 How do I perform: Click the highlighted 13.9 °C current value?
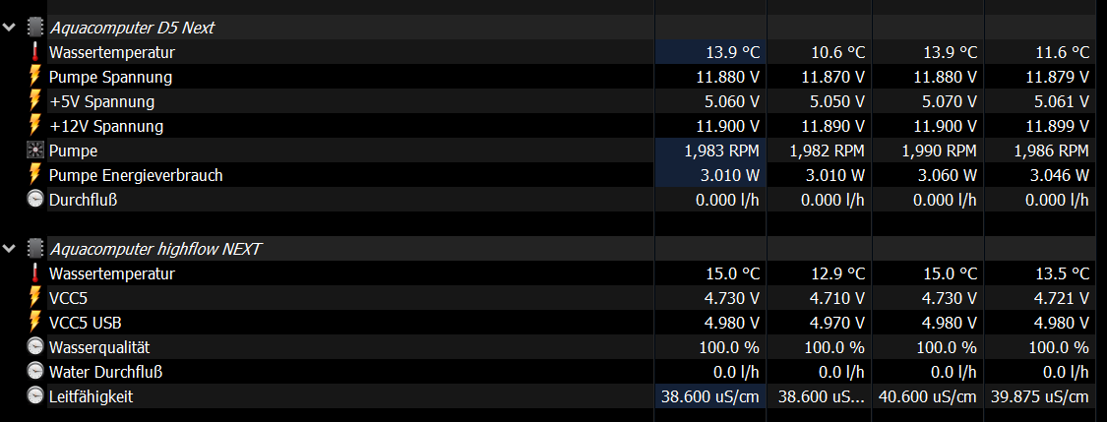733,53
